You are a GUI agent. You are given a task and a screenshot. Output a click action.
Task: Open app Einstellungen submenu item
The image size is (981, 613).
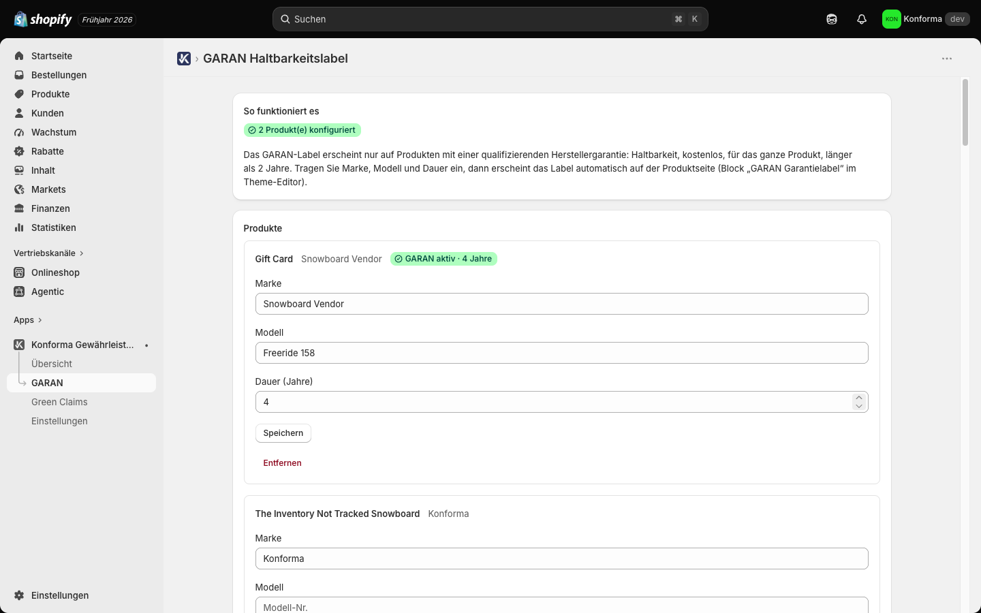59,421
